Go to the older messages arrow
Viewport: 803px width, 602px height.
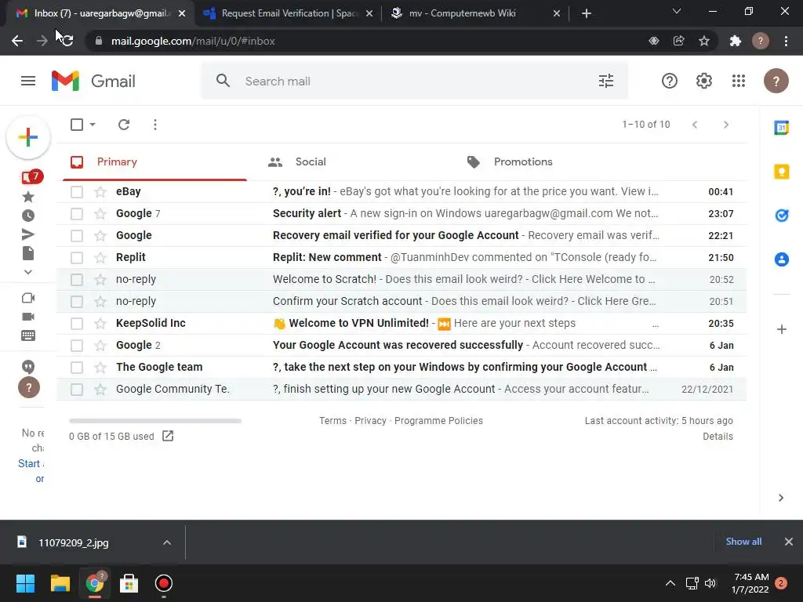tap(725, 125)
